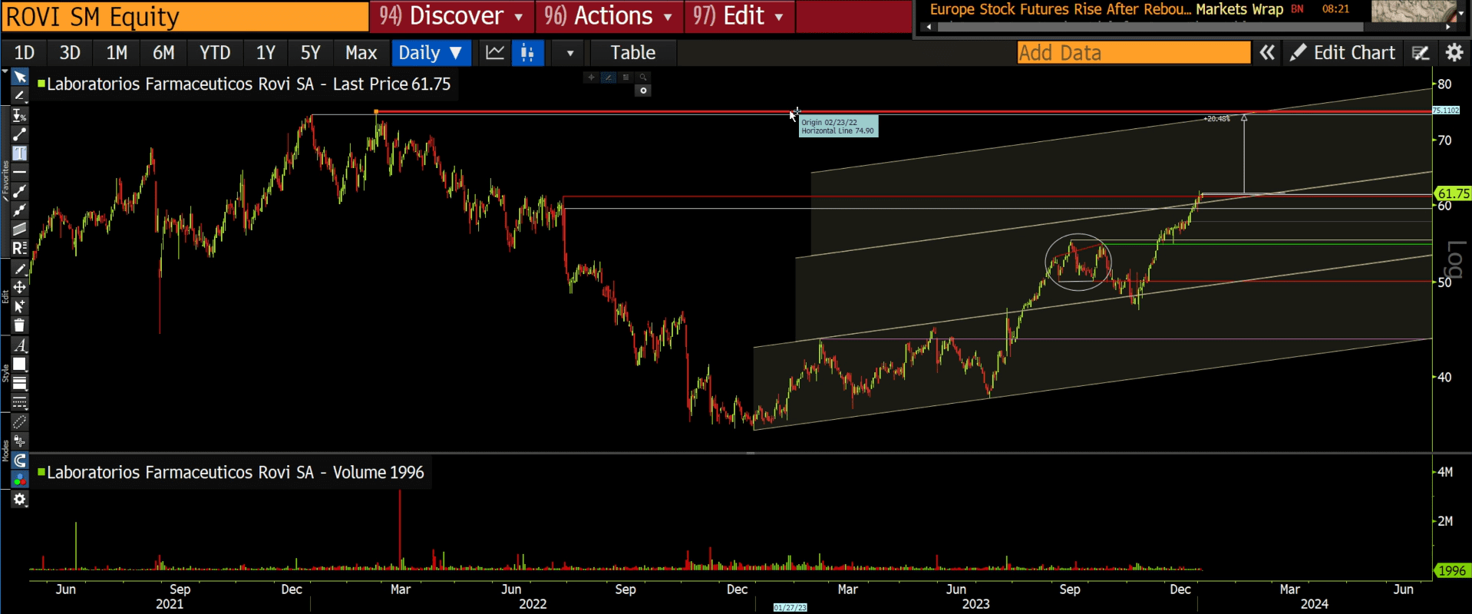Click the floating circle options button

coord(643,91)
